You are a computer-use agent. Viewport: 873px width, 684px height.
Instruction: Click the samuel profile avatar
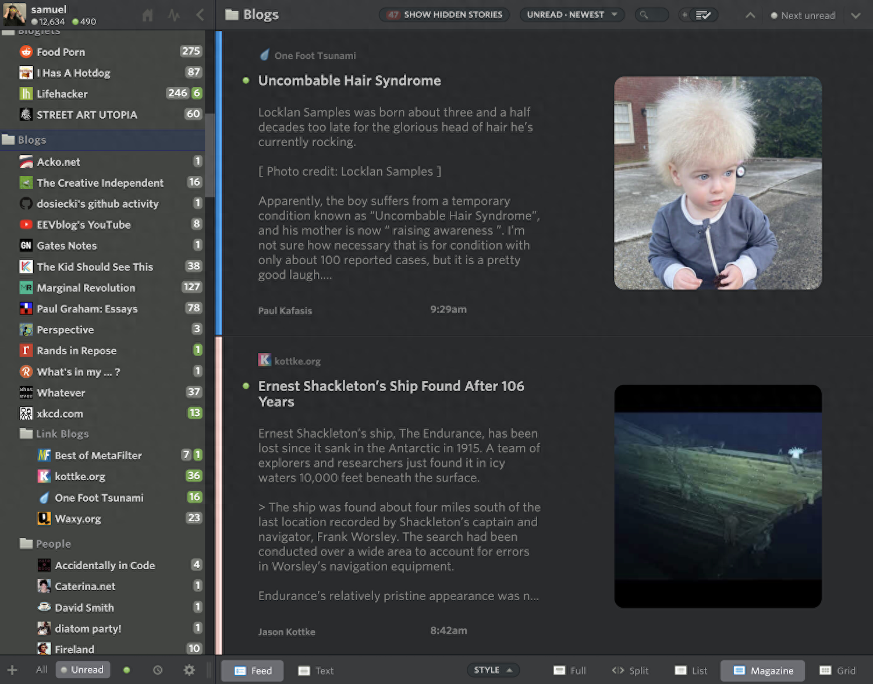(x=15, y=14)
